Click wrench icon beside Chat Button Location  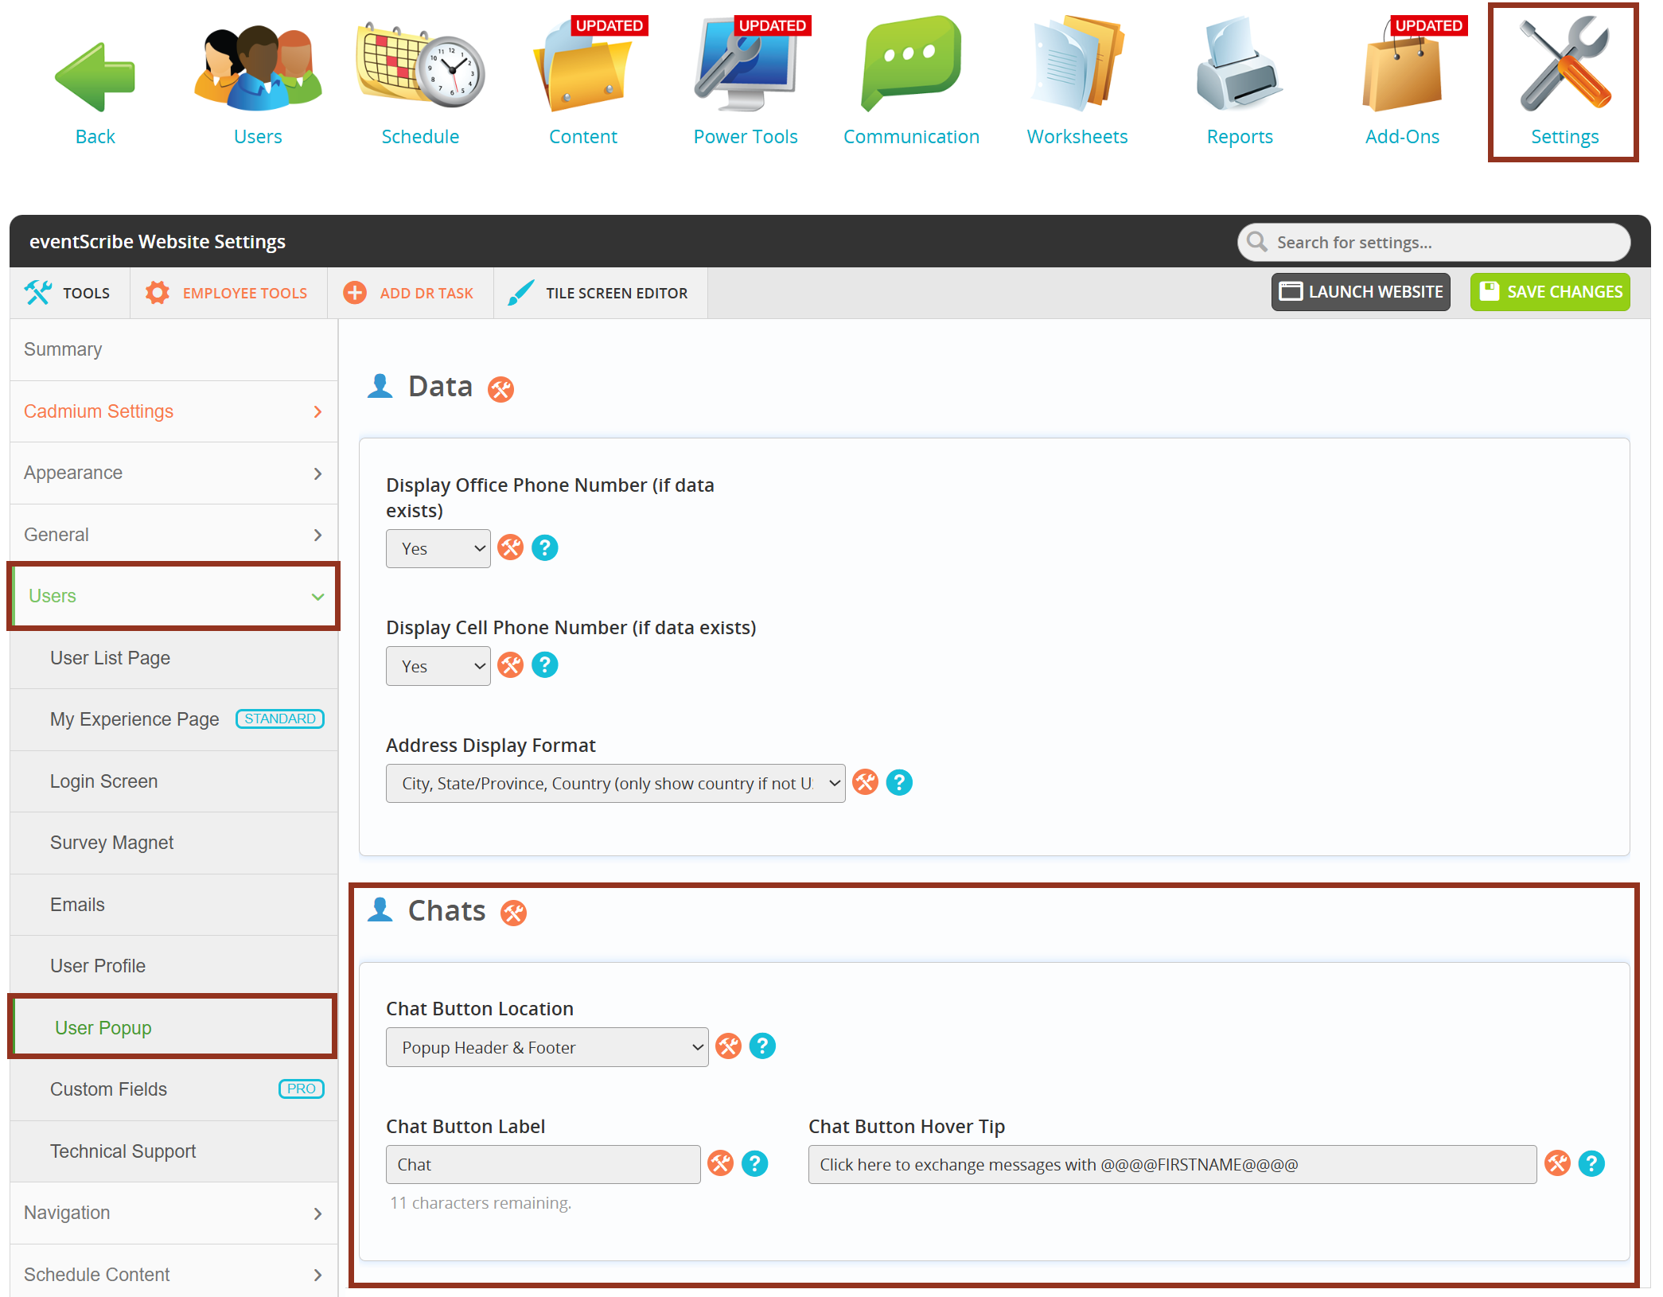point(728,1046)
